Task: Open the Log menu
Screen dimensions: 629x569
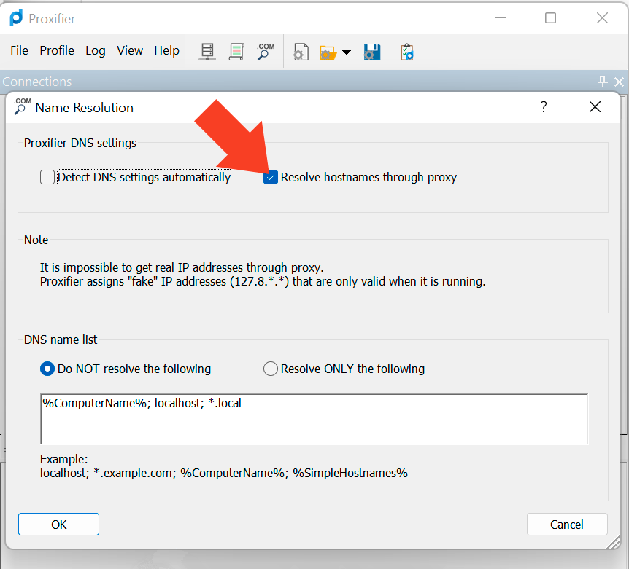Action: pos(96,50)
